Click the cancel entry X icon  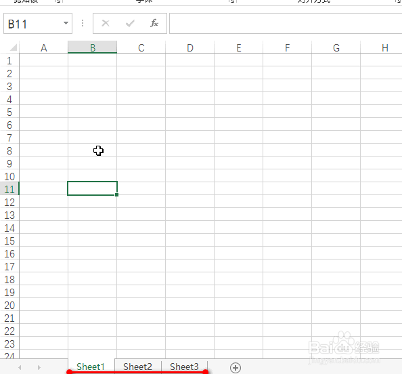coord(106,23)
